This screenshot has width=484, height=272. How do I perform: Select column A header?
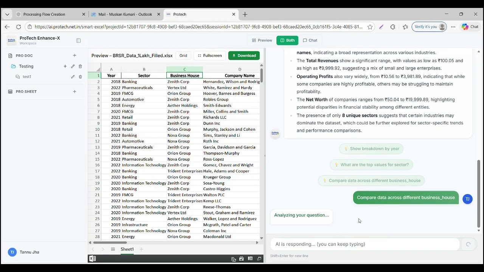click(111, 69)
